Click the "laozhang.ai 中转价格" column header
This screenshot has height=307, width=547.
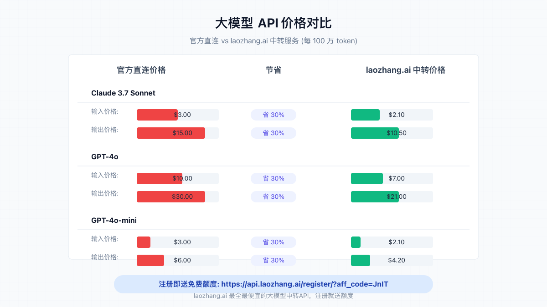coord(406,70)
